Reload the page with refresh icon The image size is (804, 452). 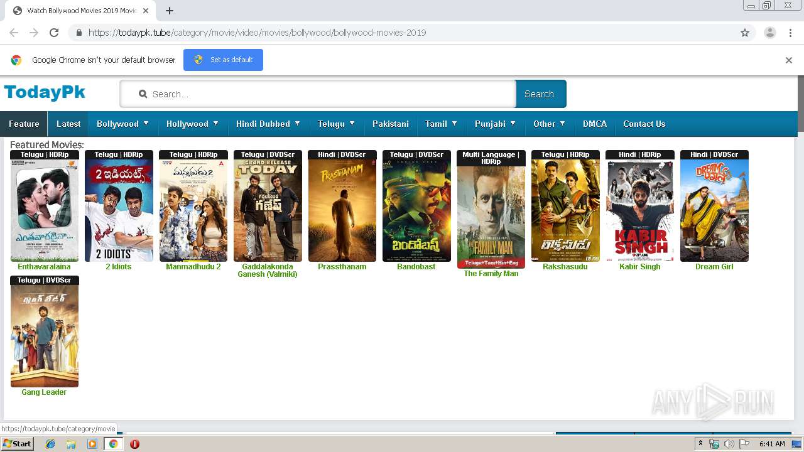pyautogui.click(x=54, y=33)
